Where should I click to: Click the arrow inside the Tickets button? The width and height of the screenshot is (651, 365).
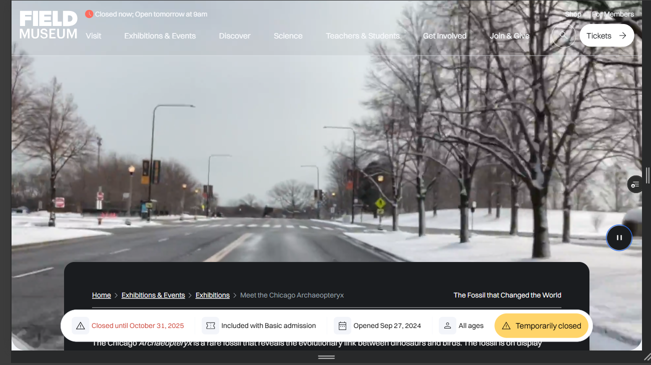tap(622, 35)
